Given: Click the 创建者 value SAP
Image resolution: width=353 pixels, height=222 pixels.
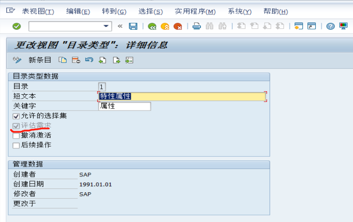Looking at the screenshot, I should pos(85,175).
